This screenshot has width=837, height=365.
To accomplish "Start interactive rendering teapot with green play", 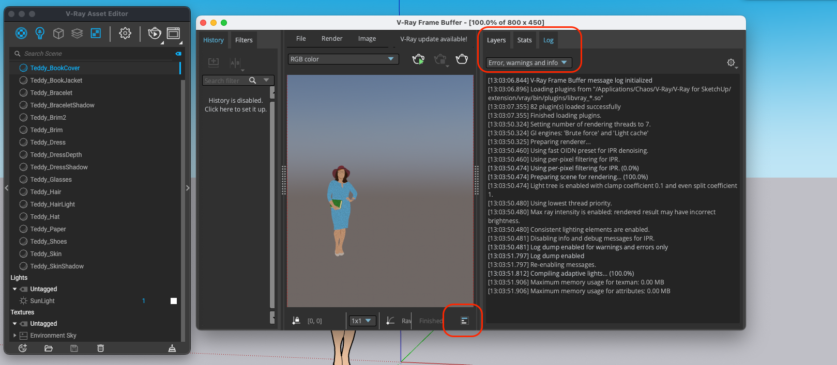I will [x=418, y=59].
